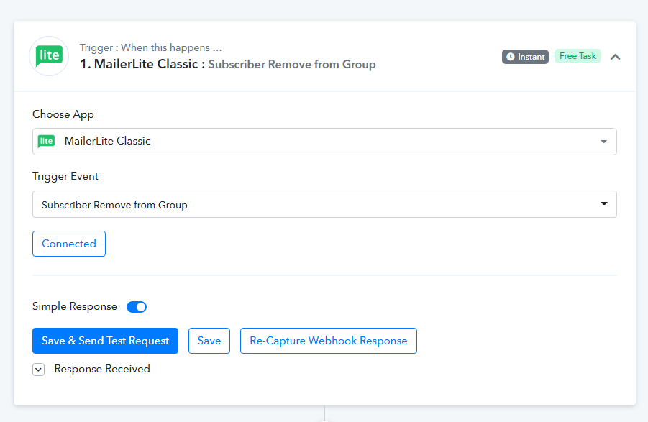The height and width of the screenshot is (422, 648).
Task: Click the clock icon in Instant badge
Action: [511, 57]
